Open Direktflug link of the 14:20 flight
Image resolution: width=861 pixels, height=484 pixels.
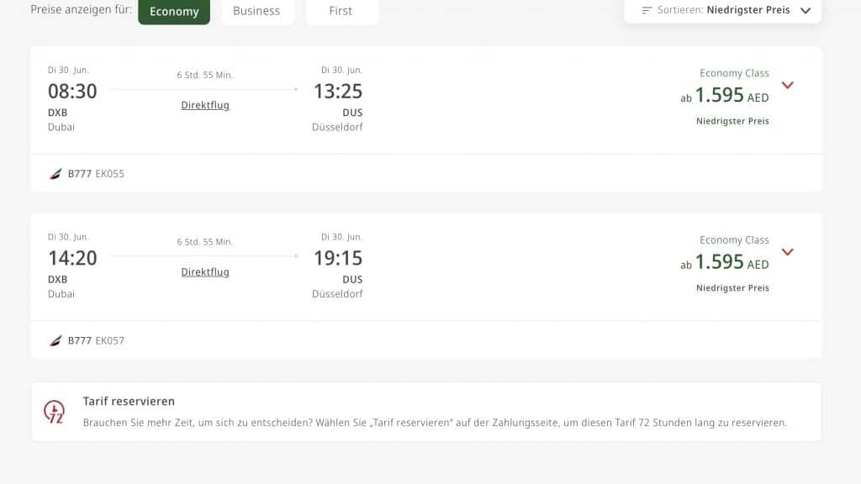205,272
